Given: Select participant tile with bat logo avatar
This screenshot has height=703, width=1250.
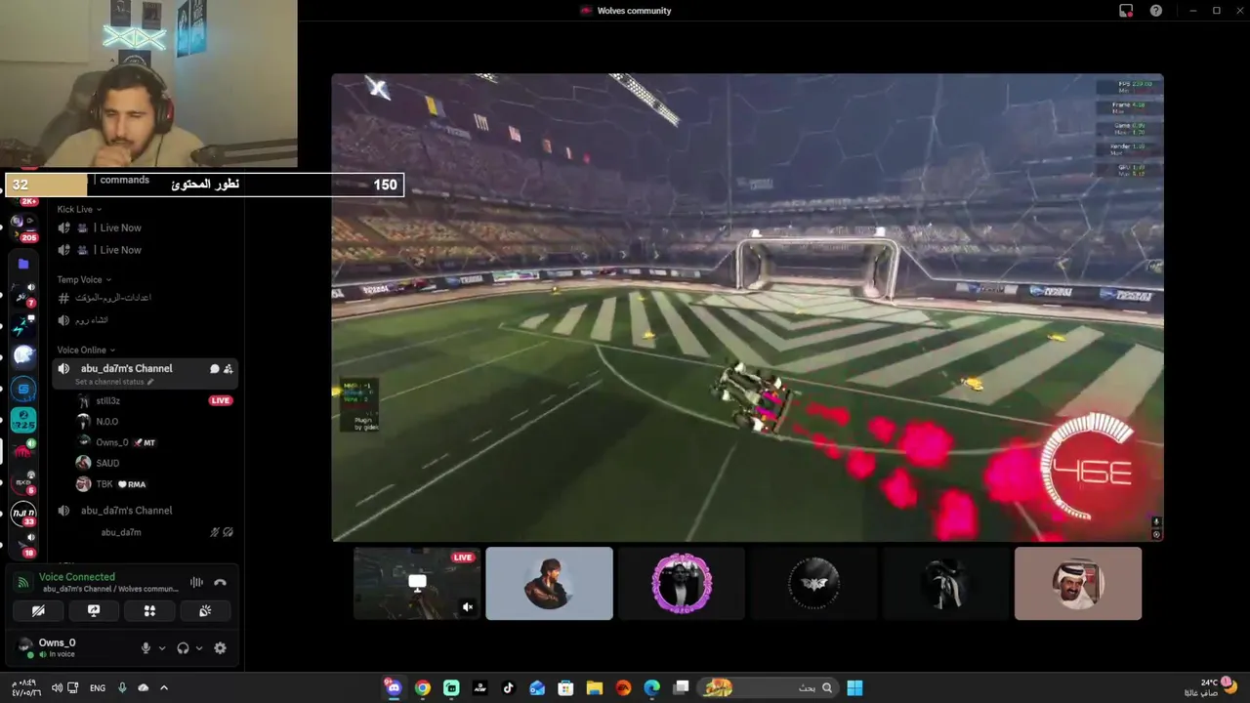Looking at the screenshot, I should [x=813, y=583].
